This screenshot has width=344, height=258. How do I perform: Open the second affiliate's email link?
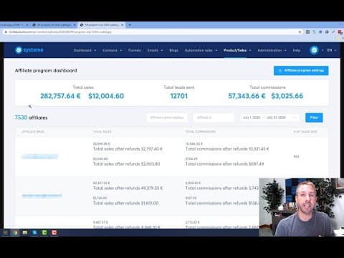click(x=42, y=196)
